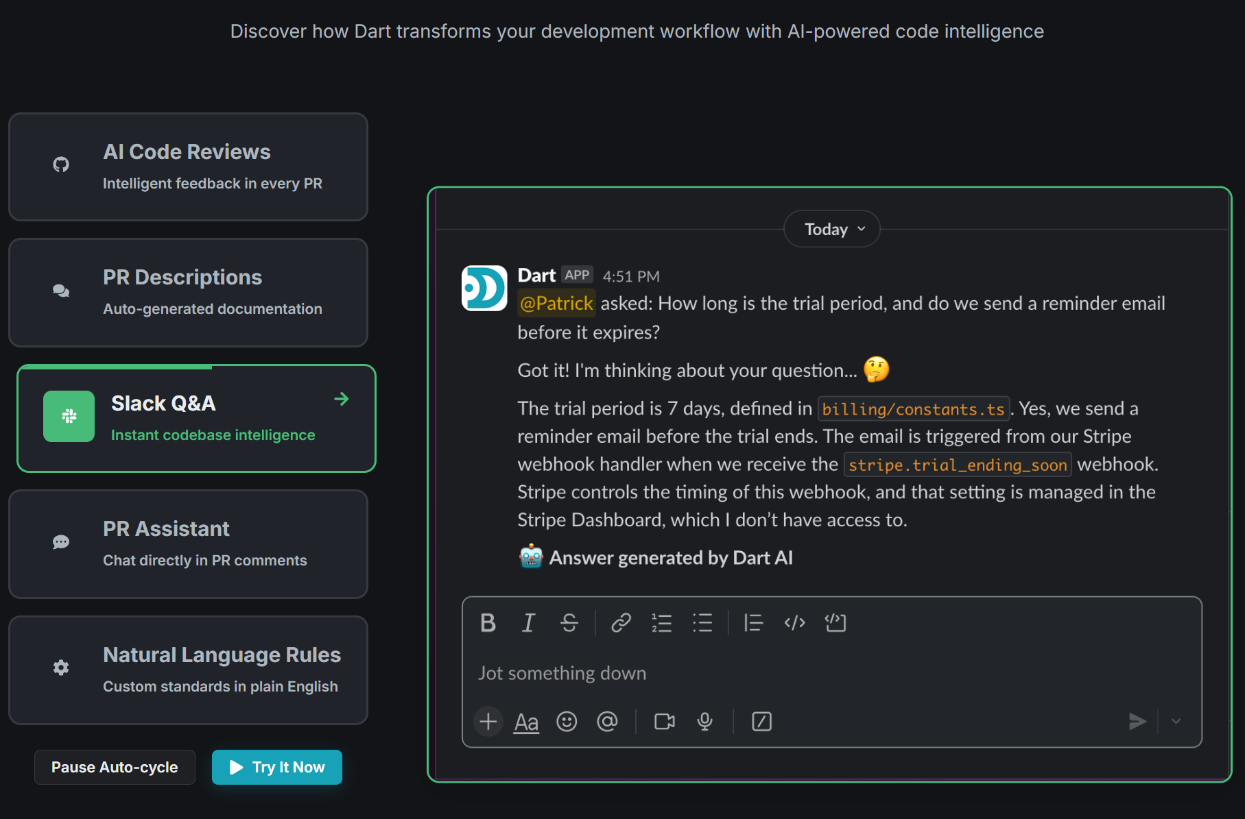Click the comment icon on PR Assistant
The height and width of the screenshot is (819, 1245).
[61, 542]
